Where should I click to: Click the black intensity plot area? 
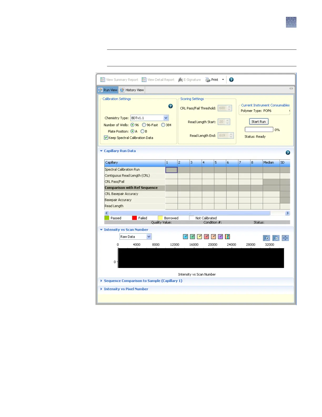[x=201, y=258]
